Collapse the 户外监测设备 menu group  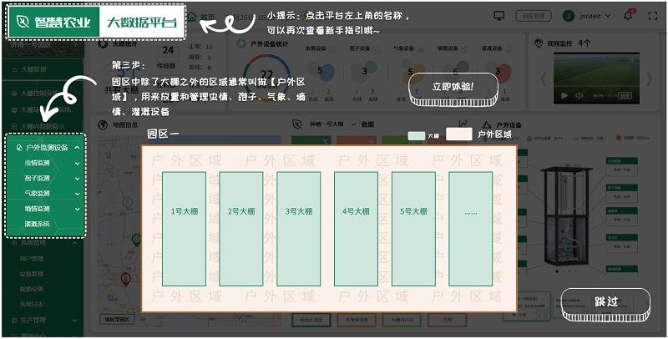77,148
